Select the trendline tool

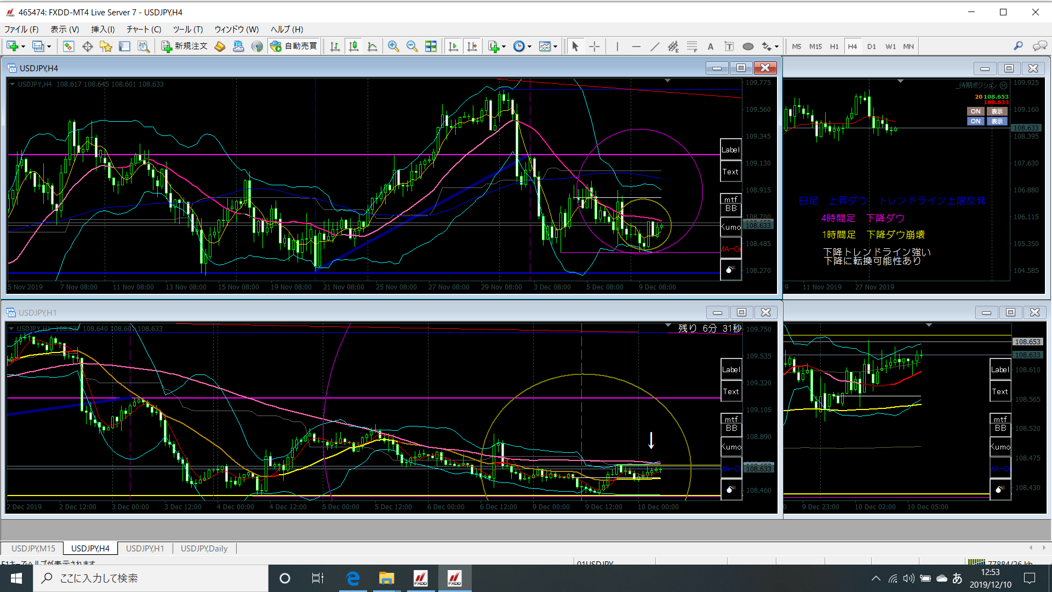click(655, 47)
